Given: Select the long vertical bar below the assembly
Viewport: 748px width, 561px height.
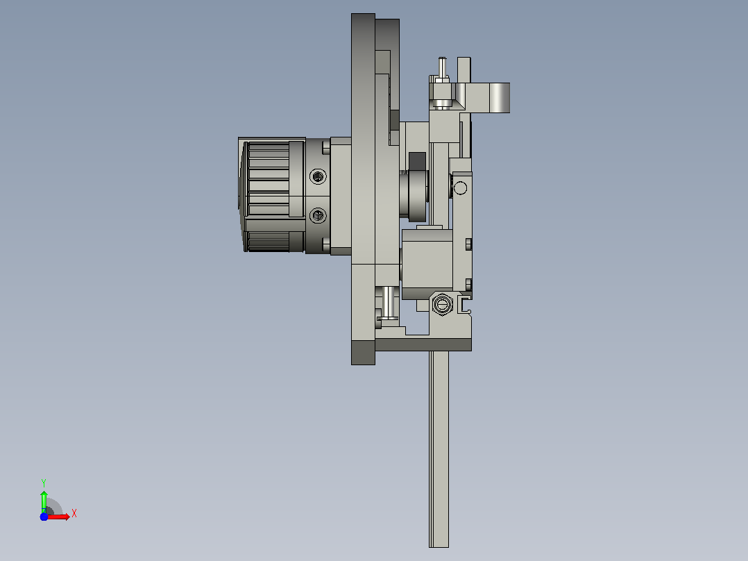Looking at the screenshot, I should click(439, 449).
